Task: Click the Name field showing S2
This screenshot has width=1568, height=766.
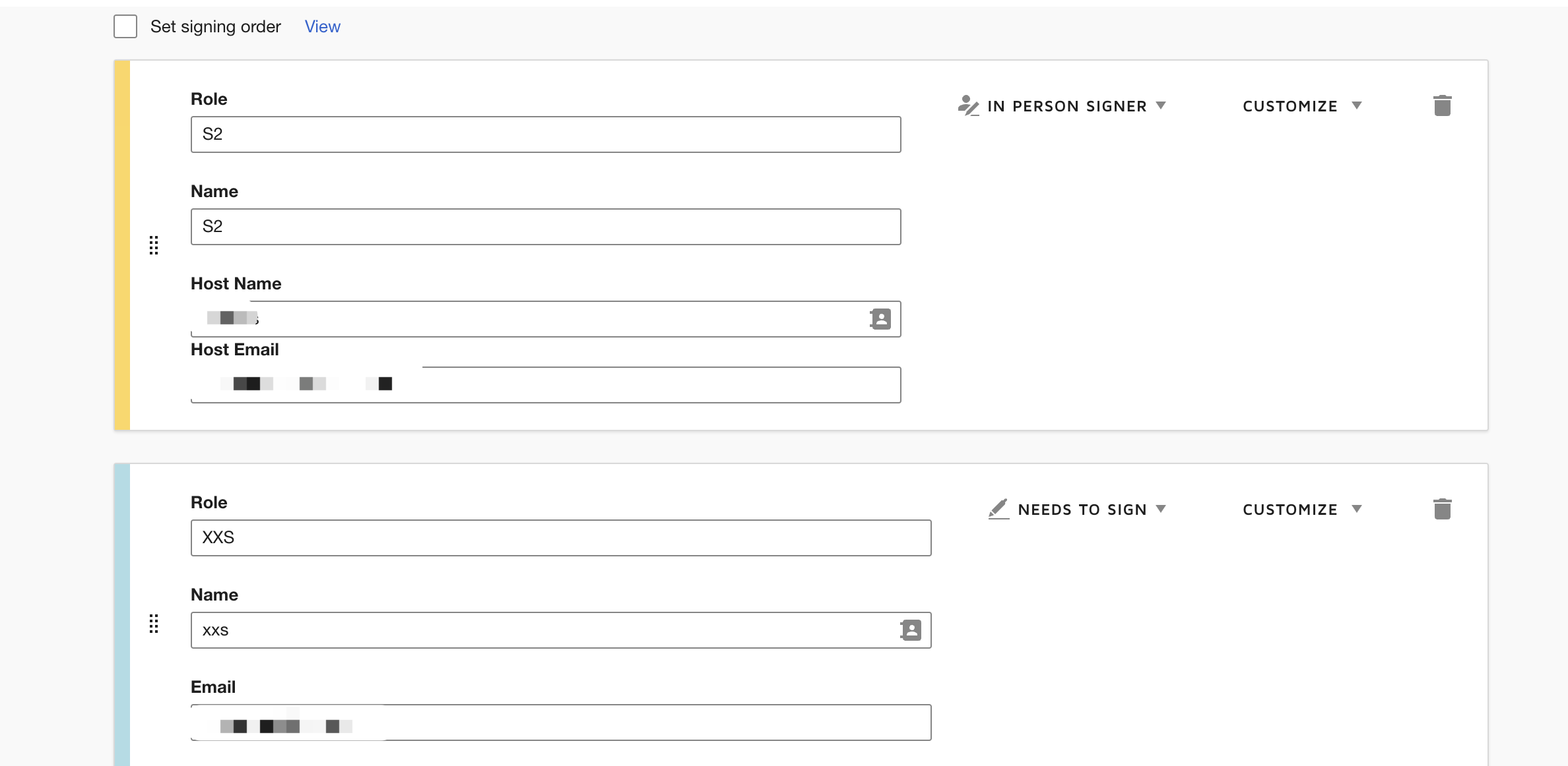Action: pyautogui.click(x=545, y=227)
